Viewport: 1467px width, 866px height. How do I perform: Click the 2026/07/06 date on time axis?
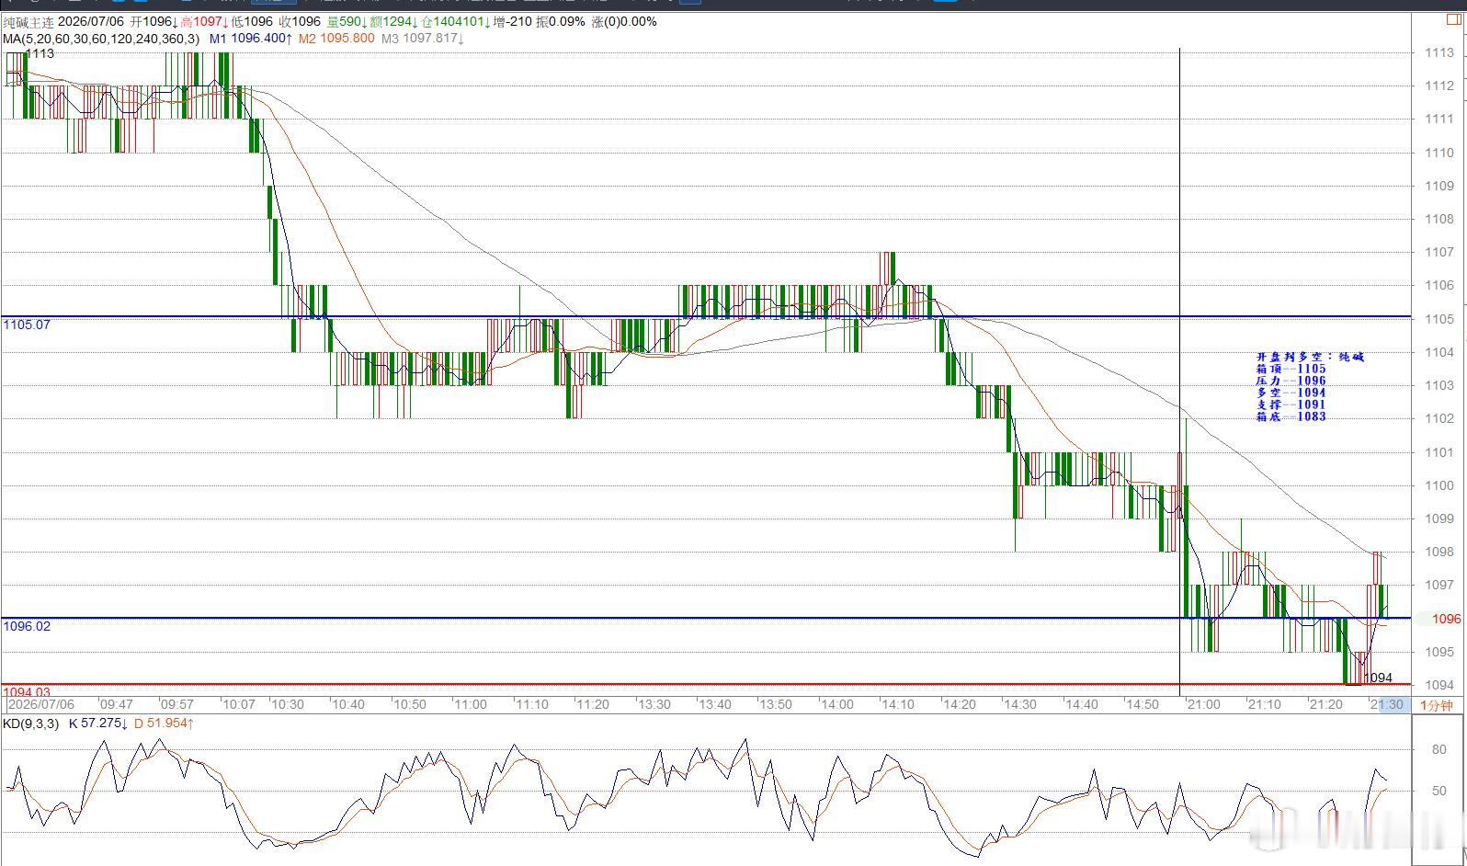pos(41,704)
